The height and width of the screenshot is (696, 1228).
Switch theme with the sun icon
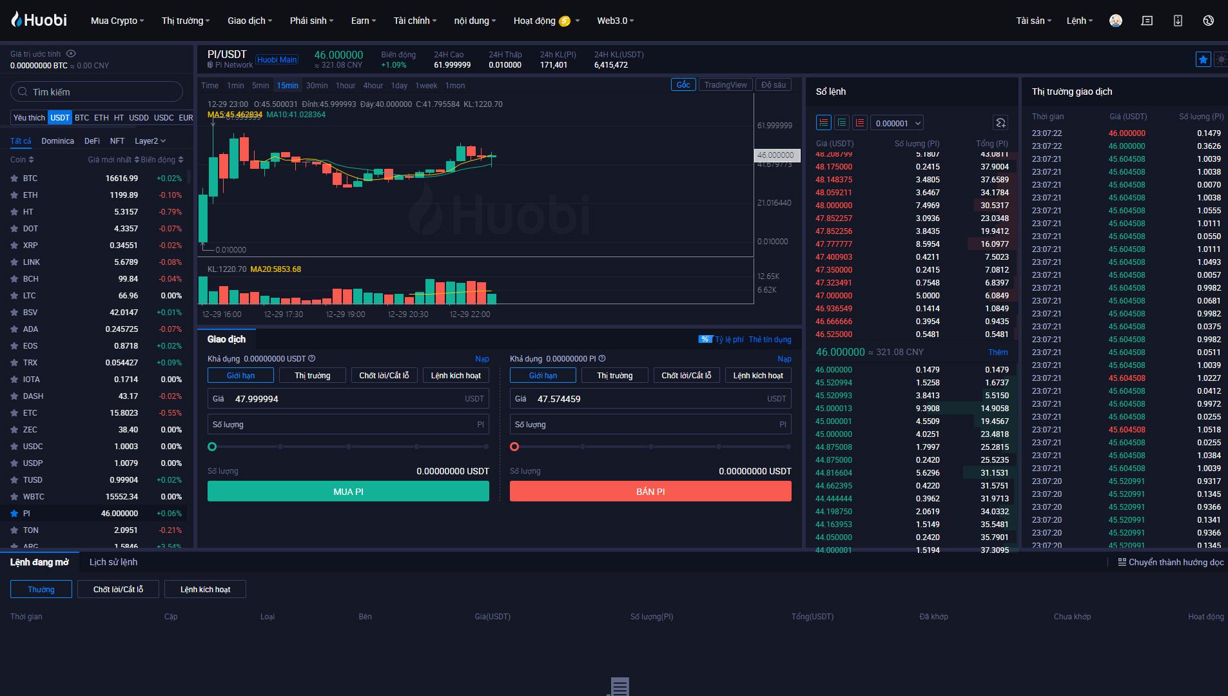(1222, 59)
